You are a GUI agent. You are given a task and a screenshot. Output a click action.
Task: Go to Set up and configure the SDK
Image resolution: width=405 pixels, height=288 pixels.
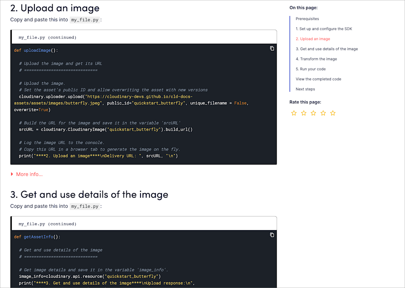coord(324,29)
